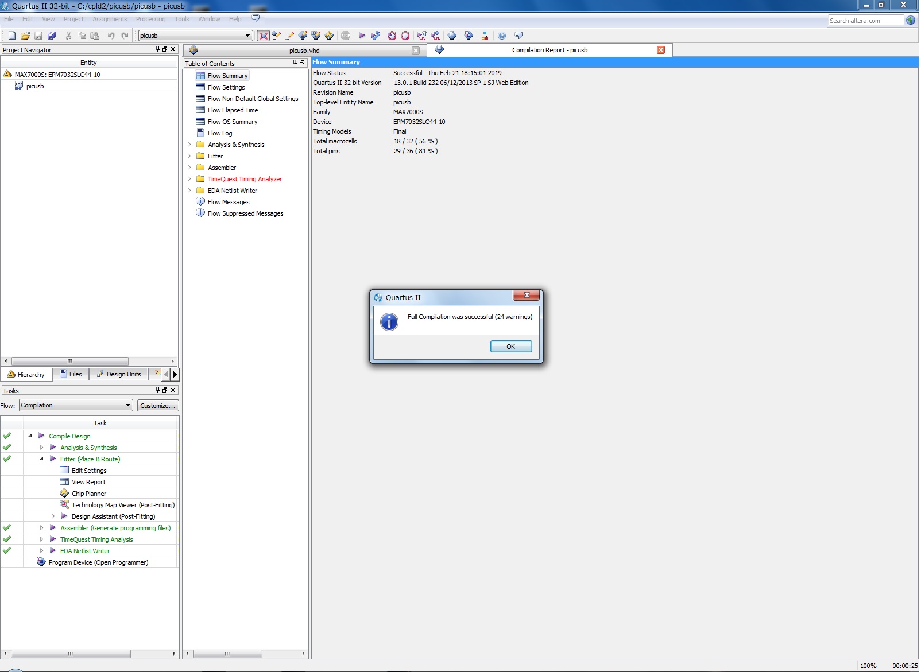Click the speech bubble icon ending the toolbar
The height and width of the screenshot is (672, 921).
click(x=518, y=36)
